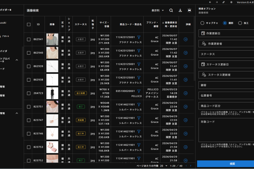Tick the checkbox for row 862941
Image resolution: width=254 pixels, height=169 pixels.
click(29, 39)
